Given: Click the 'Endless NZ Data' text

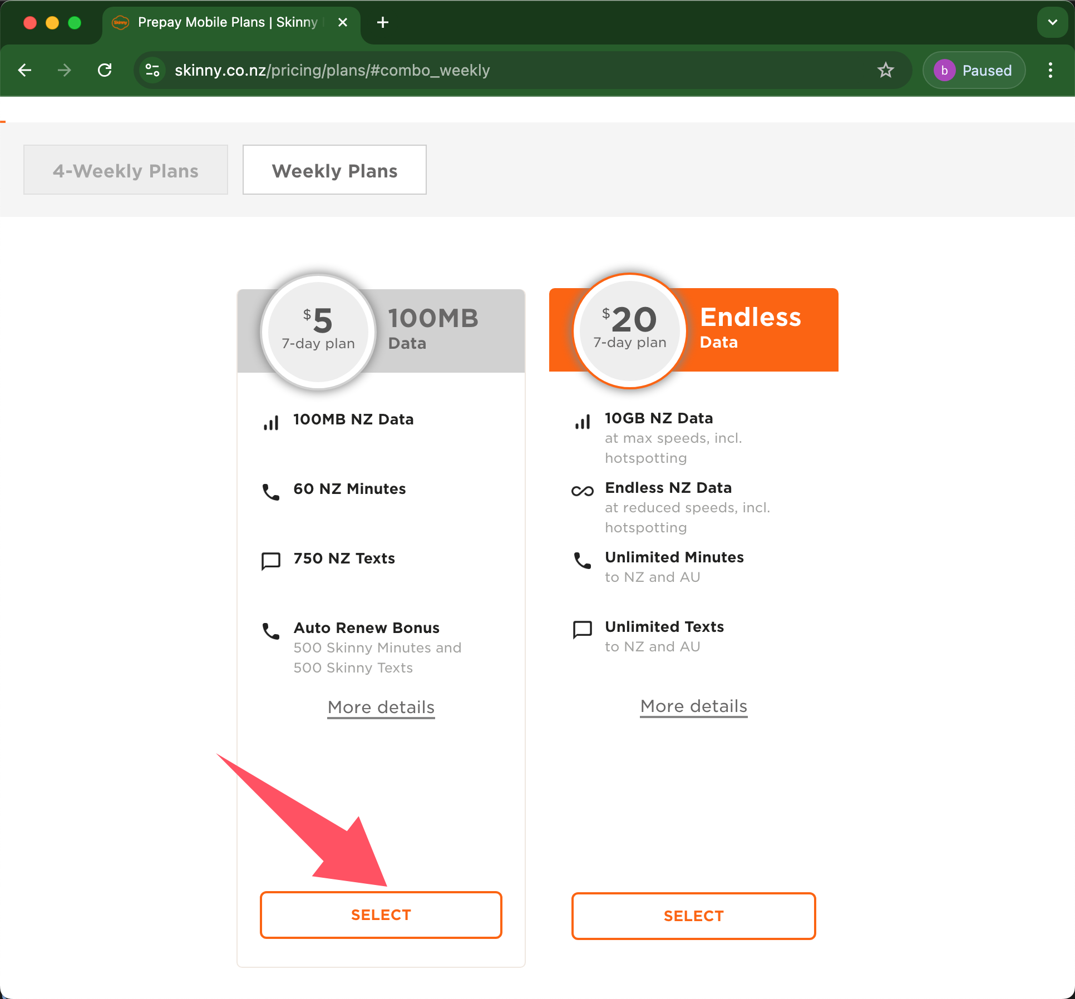Looking at the screenshot, I should click(668, 488).
